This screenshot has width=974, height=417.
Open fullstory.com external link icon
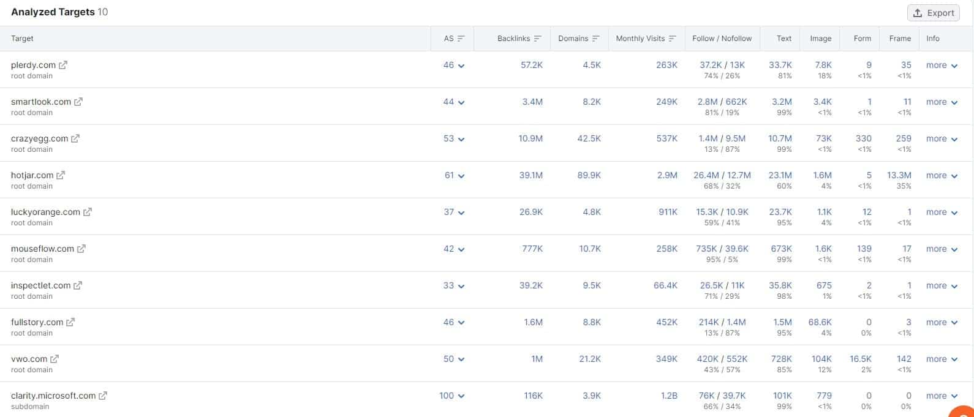coord(70,322)
